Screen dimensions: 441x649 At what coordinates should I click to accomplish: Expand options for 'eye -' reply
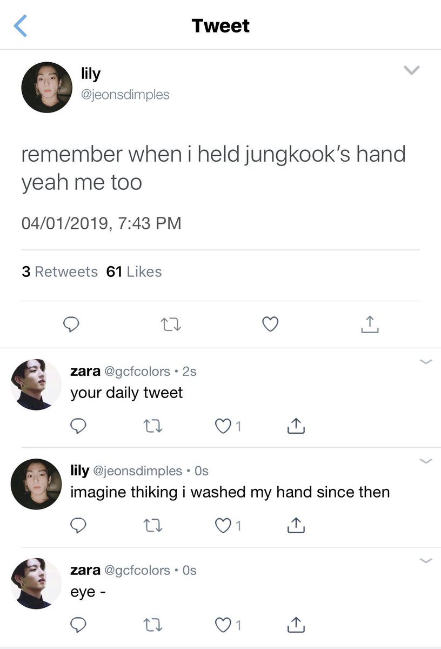(x=426, y=561)
